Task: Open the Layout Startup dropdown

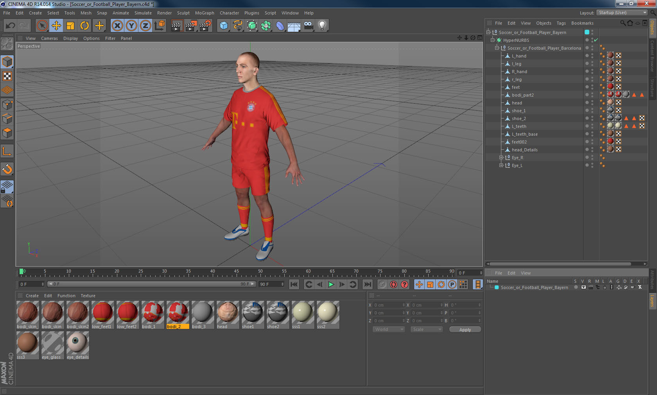Action: point(623,13)
